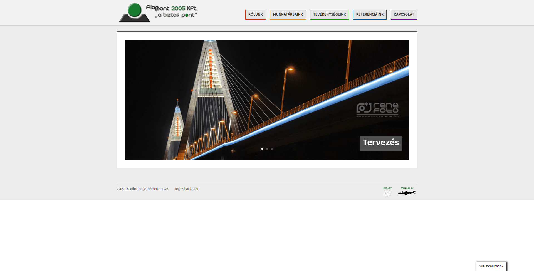Click the bridge slideshow image

tap(267, 100)
